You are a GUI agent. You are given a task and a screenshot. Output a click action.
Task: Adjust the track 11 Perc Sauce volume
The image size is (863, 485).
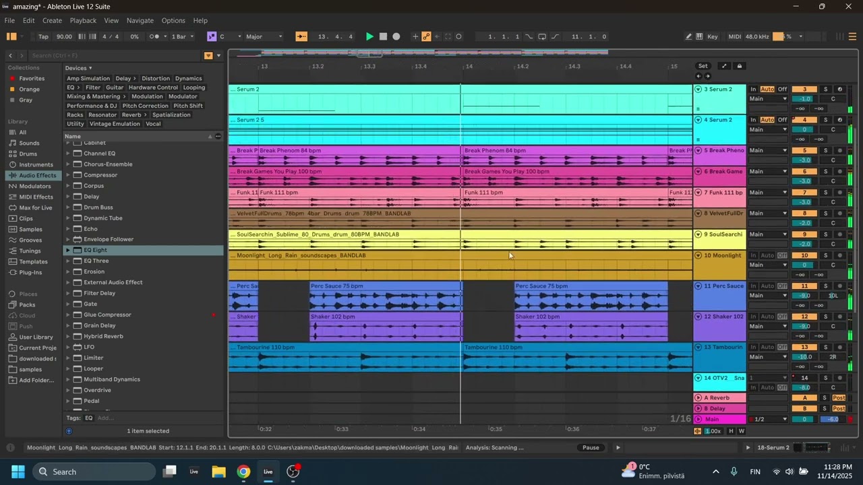pos(804,296)
